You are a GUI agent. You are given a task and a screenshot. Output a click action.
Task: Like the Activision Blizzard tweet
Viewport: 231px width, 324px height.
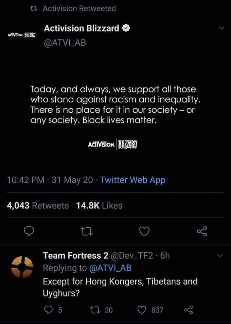click(x=144, y=231)
